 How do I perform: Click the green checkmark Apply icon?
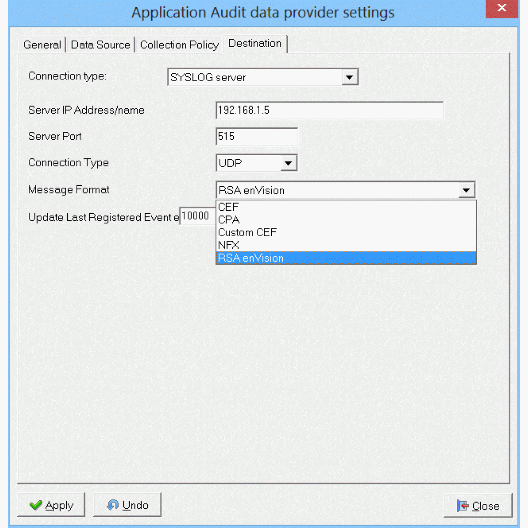[x=36, y=505]
